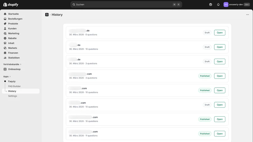Image resolution: width=253 pixels, height=142 pixels.
Task: Open the first published entry with 10 questions
Action: coord(219,90)
